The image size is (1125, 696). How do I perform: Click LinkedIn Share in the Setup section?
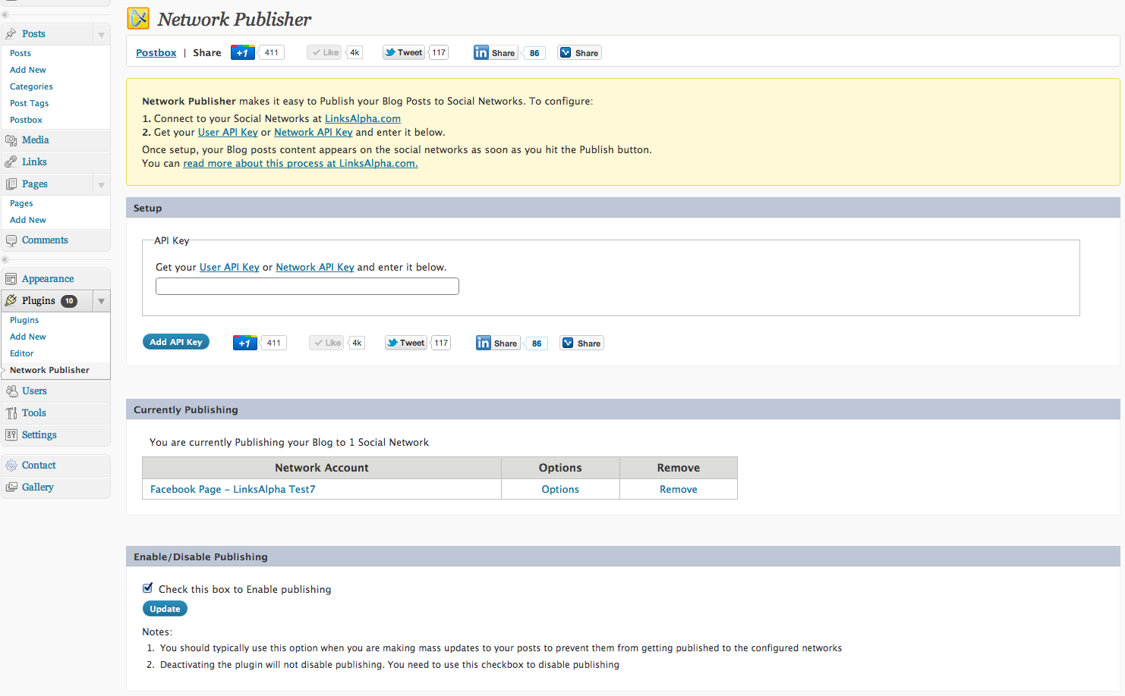498,343
